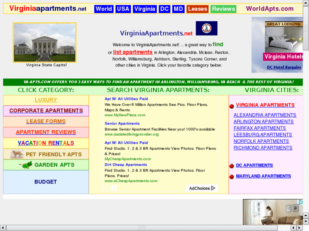Open Leesburg Apartments link
Viewport: 309px width, 231px height.
pyautogui.click(x=263, y=135)
